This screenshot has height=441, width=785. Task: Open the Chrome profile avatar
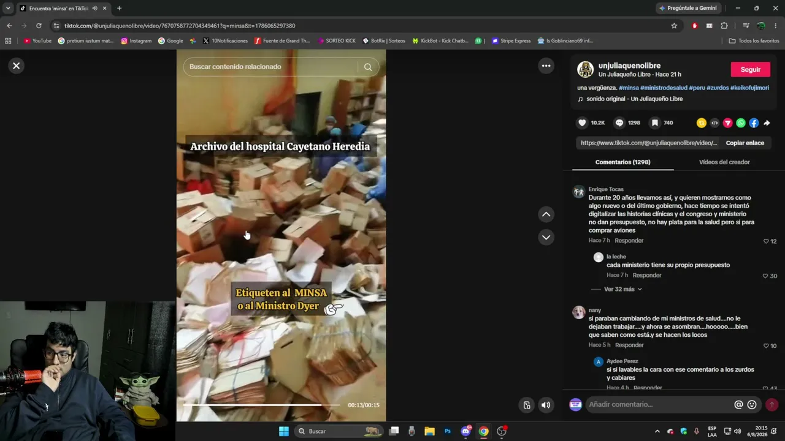coord(761,26)
